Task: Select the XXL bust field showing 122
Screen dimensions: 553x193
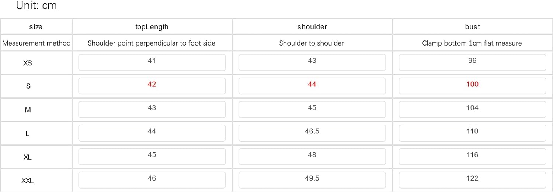Action: tap(472, 180)
